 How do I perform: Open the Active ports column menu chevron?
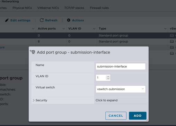click(64, 29)
